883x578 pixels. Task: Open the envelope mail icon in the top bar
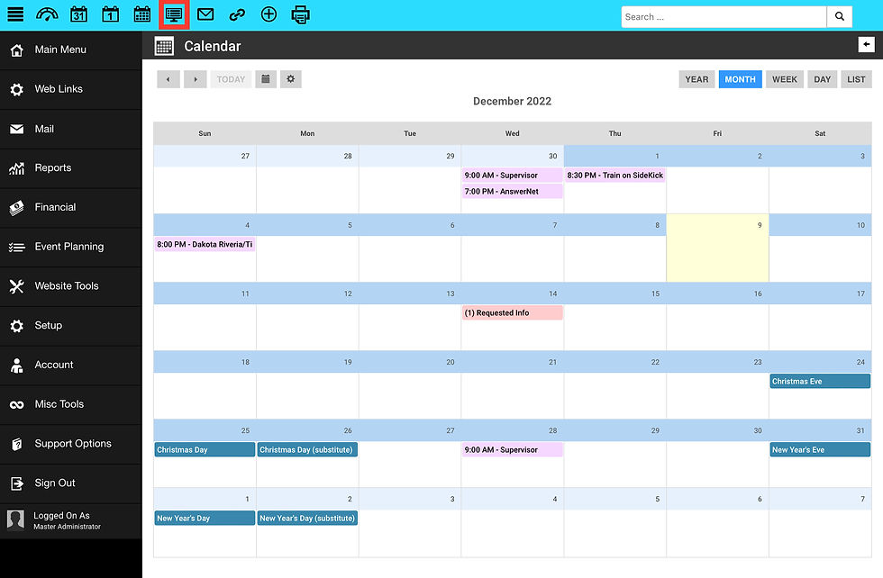205,14
